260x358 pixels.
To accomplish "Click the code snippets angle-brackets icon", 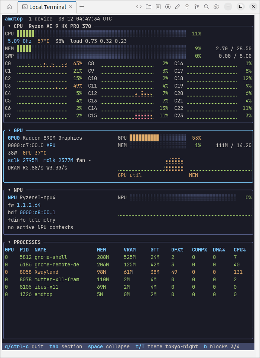I will click(x=139, y=7).
